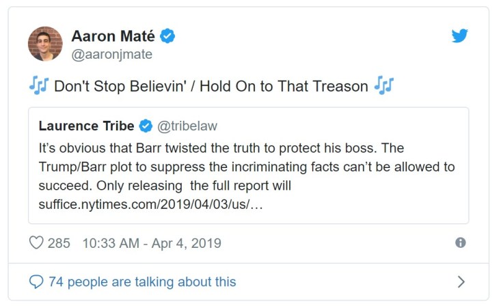
Task: Like the tweet with the heart icon
Action: [x=36, y=243]
